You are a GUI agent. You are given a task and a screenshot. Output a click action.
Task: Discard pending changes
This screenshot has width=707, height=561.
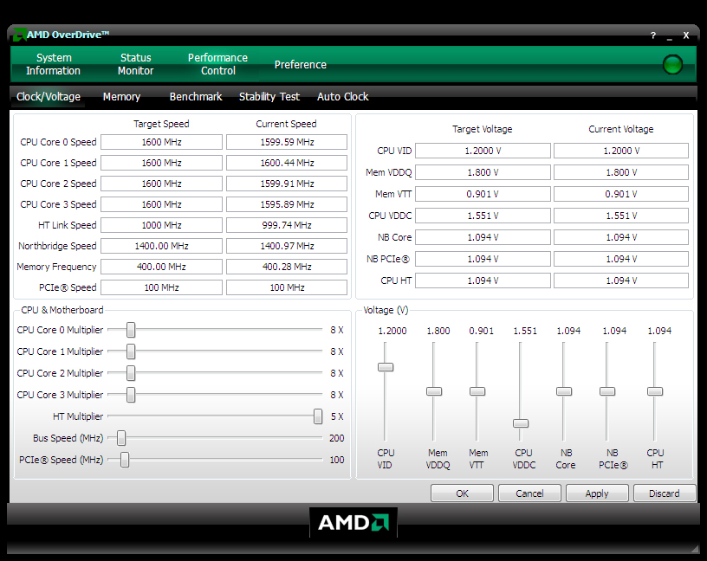click(x=665, y=493)
